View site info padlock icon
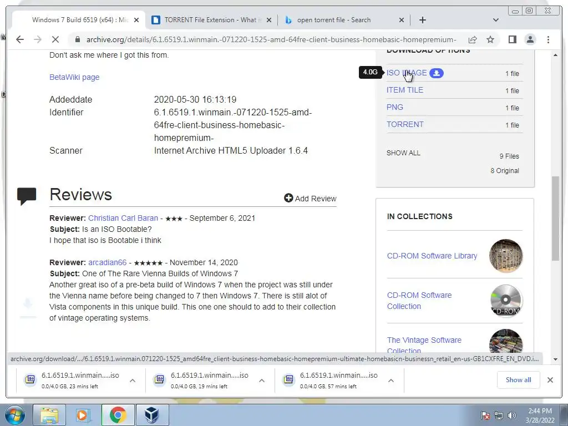Image resolution: width=568 pixels, height=426 pixels. 77,39
